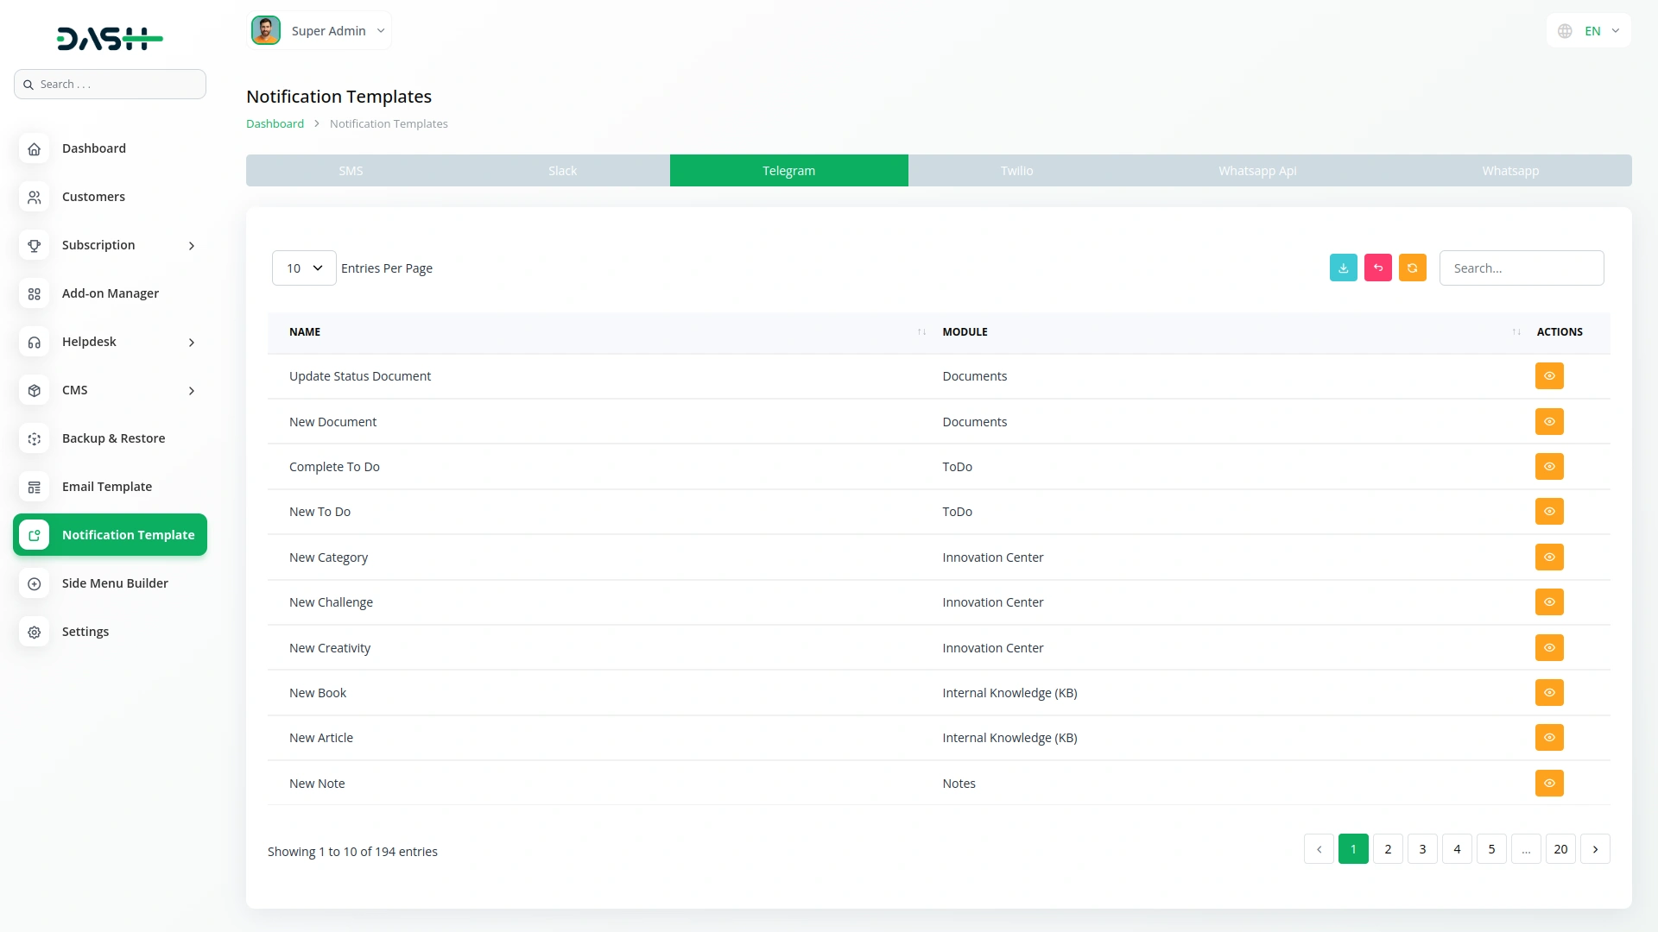This screenshot has height=932, width=1658.
Task: Open Add-on Manager from sidebar
Action: point(110,293)
